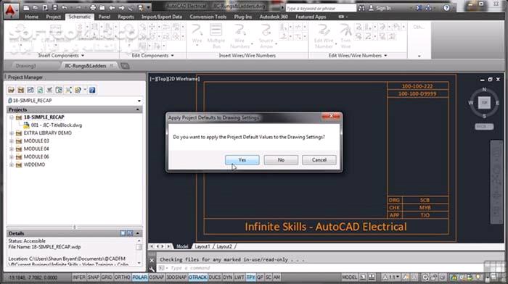Click No in the Apply Project Defaults dialog
The image size is (508, 284).
click(281, 160)
